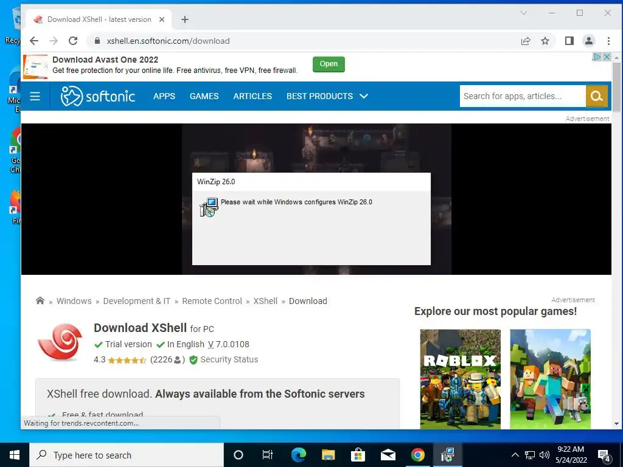Viewport: 623px width, 467px height.
Task: Launch Microsoft Edge from taskbar
Action: [298, 455]
